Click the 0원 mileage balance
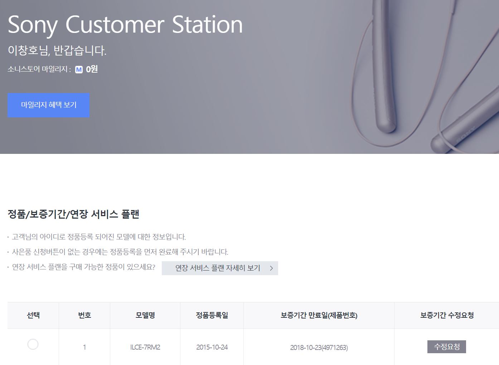 [92, 69]
